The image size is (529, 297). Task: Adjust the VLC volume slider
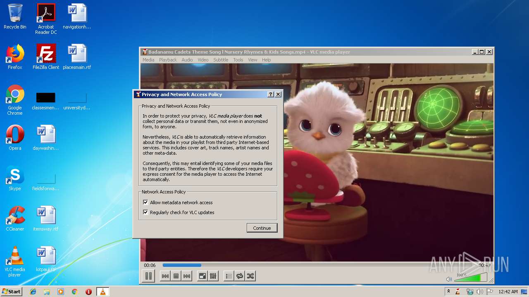coord(471,277)
